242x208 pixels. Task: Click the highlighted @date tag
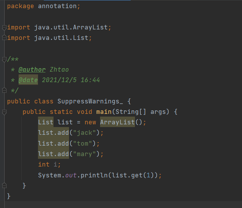[x=28, y=80]
